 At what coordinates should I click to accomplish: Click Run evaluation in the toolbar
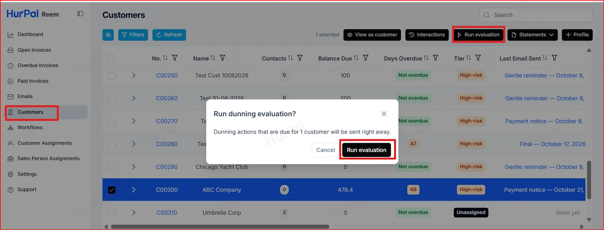coord(478,35)
